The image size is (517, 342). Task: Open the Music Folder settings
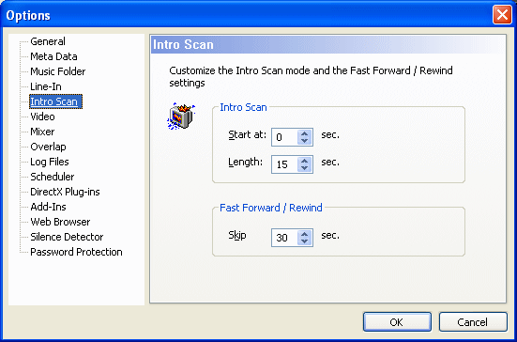57,71
